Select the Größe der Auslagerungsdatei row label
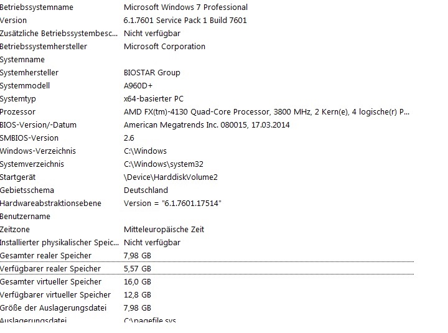 (53, 308)
